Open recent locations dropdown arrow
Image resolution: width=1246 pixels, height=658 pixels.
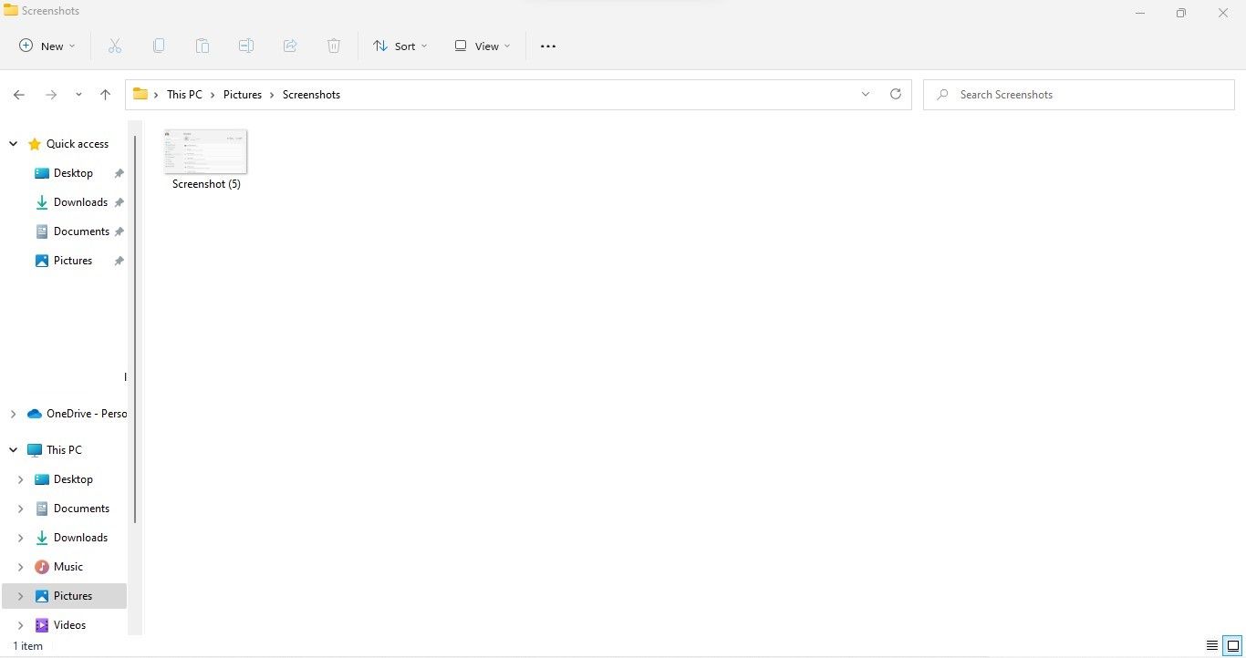pos(78,95)
